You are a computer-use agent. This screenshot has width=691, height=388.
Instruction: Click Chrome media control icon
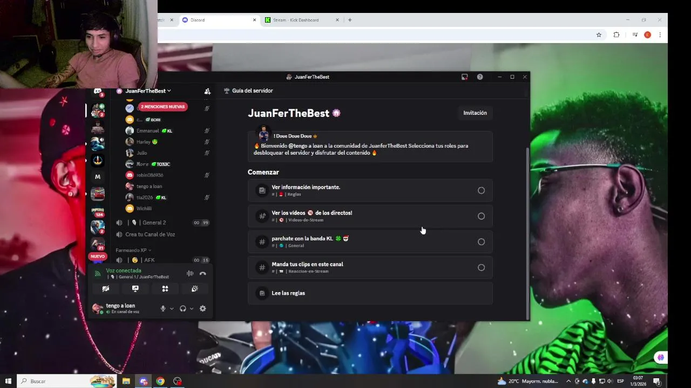point(635,35)
